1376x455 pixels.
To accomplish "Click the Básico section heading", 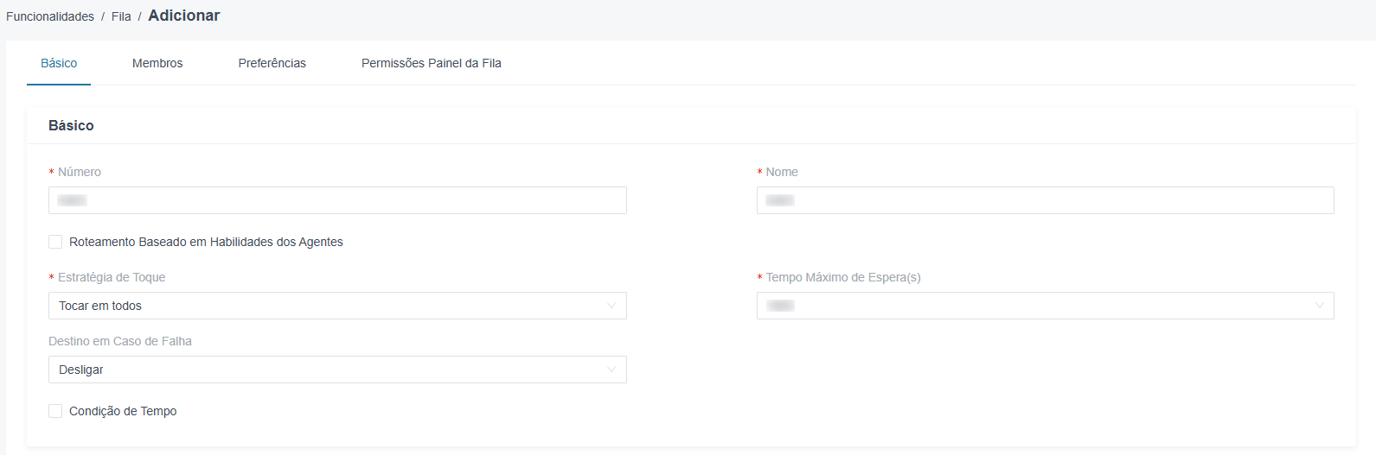I will [71, 125].
